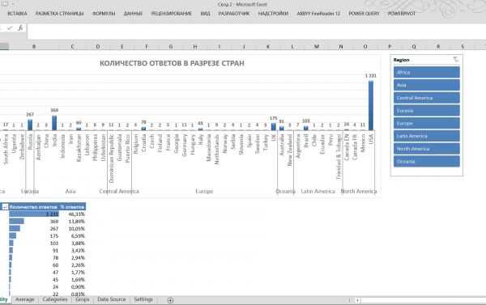Select North America in the Region slicer
486x305 pixels.
pos(427,149)
